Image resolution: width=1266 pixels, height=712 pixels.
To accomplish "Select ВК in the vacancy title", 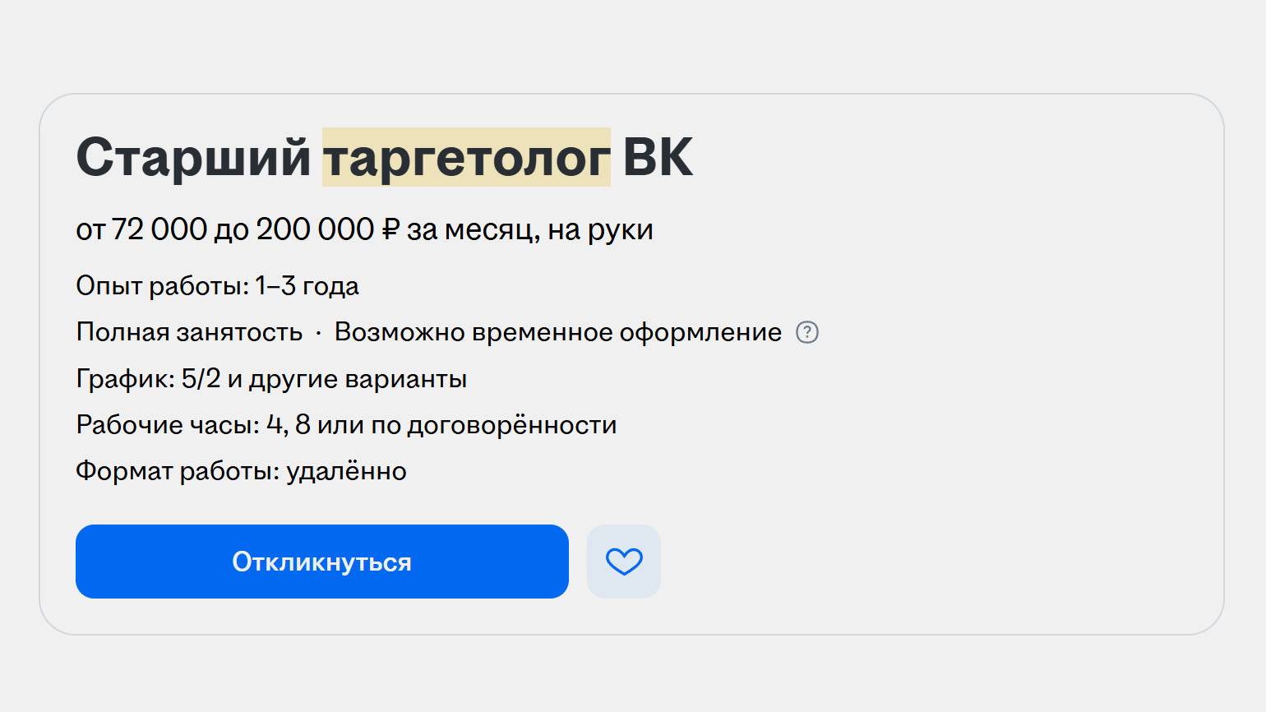I will click(658, 157).
